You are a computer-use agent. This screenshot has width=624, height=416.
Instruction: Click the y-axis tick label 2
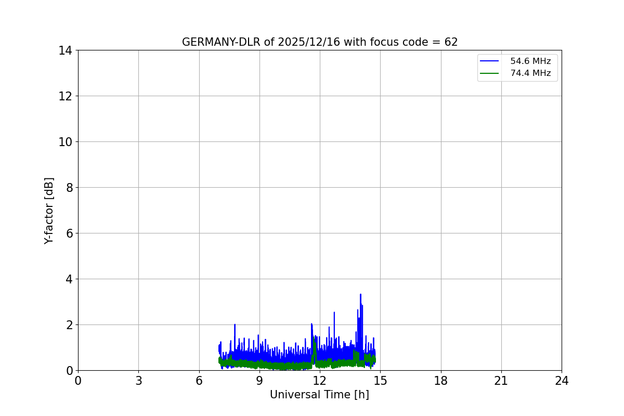pyautogui.click(x=69, y=325)
